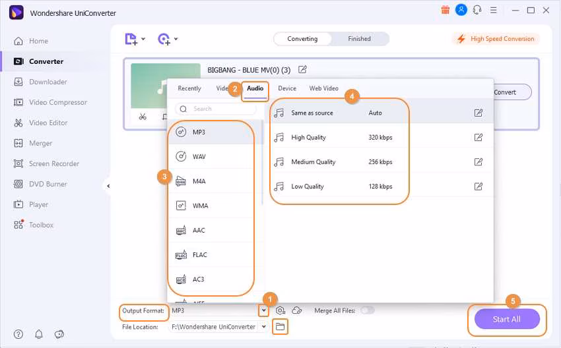Switch to the Finished tab
This screenshot has width=561, height=348.
[x=359, y=39]
